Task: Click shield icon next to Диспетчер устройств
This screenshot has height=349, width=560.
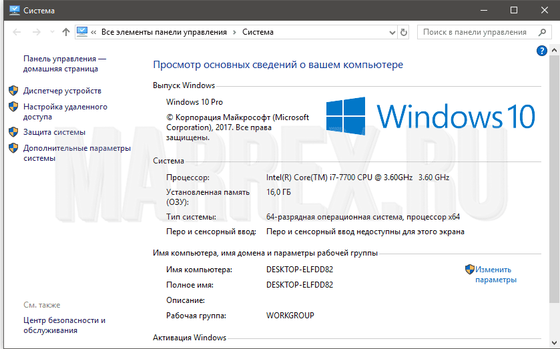Action: pos(13,90)
